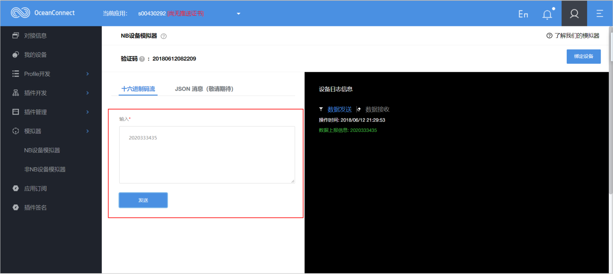Click the 插件开发 sidebar icon
This screenshot has height=274, width=613.
coord(15,93)
